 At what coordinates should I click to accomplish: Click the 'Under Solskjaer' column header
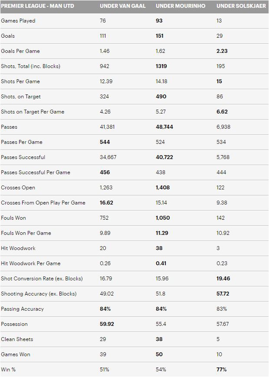[x=241, y=6]
